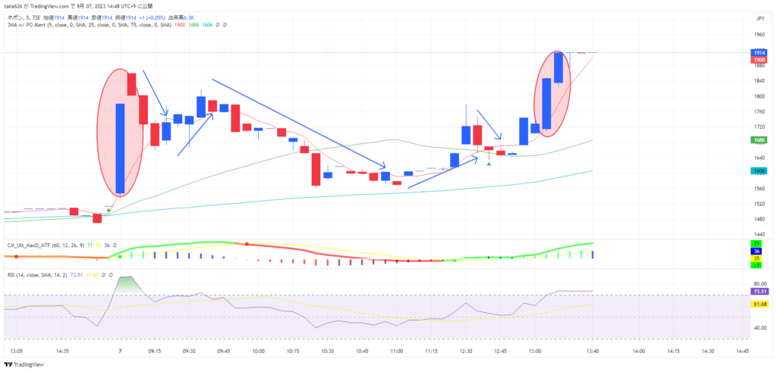Click the blue 1914 current price label

[x=759, y=52]
